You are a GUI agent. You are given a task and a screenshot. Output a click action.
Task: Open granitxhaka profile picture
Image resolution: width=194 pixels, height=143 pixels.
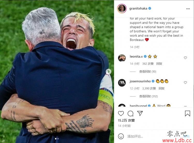(x=122, y=9)
